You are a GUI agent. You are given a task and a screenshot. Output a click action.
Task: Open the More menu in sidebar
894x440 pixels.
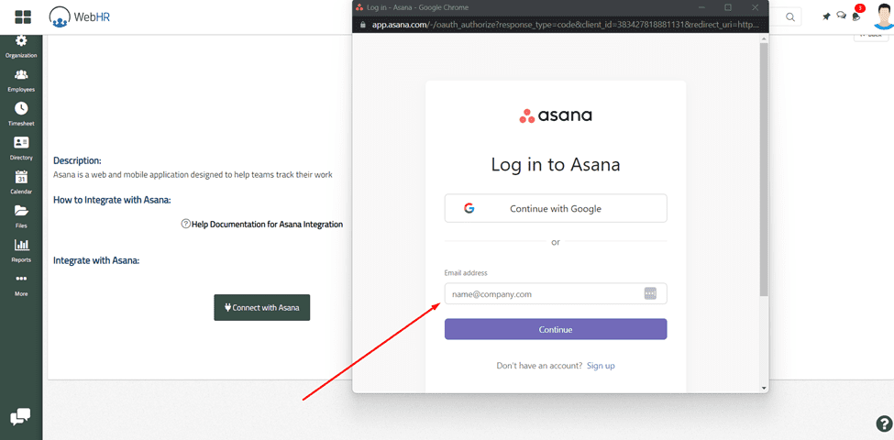pyautogui.click(x=21, y=285)
